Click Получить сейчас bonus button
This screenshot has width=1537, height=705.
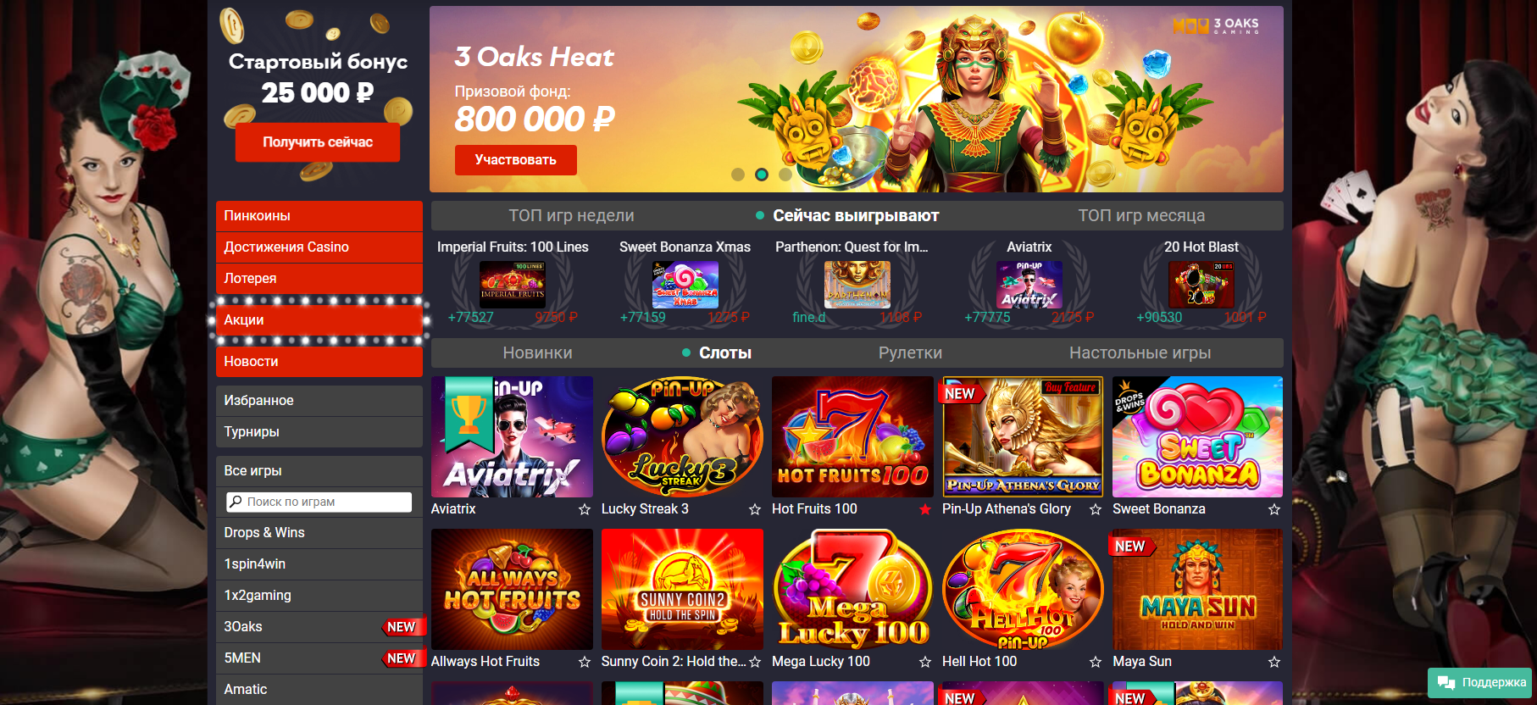pyautogui.click(x=318, y=142)
